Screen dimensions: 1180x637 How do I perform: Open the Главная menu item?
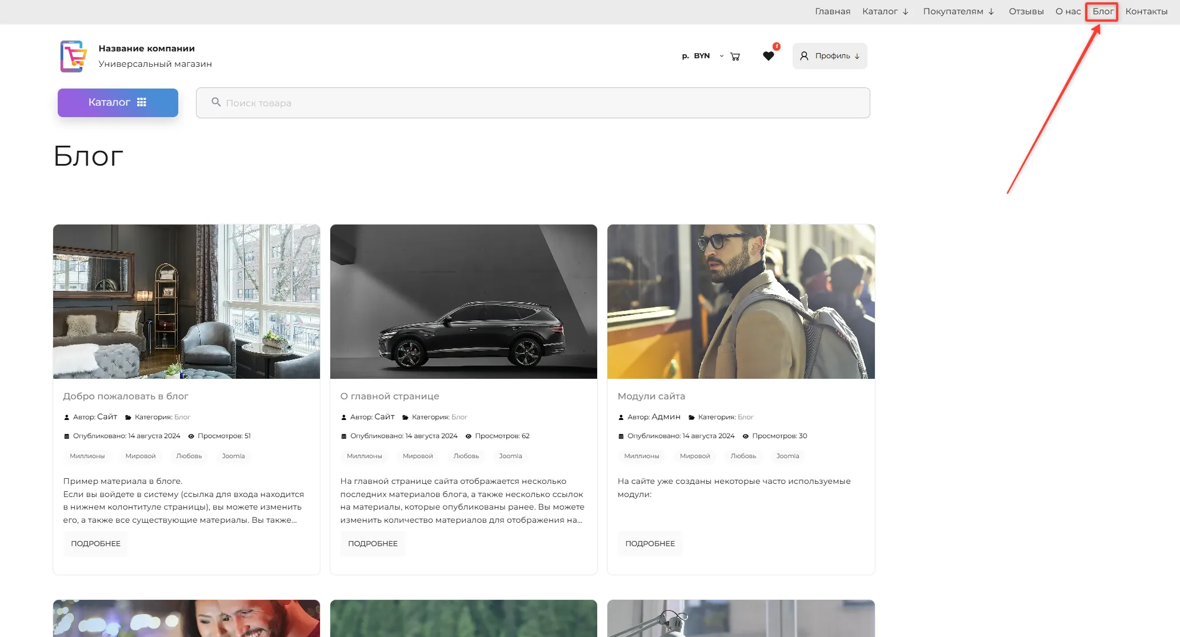[832, 11]
